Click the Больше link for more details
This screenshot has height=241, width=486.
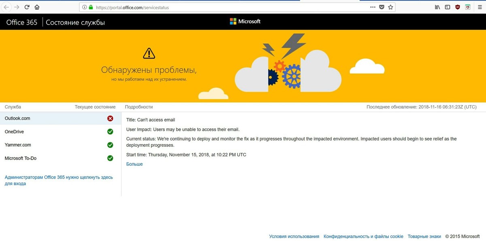[x=134, y=164]
